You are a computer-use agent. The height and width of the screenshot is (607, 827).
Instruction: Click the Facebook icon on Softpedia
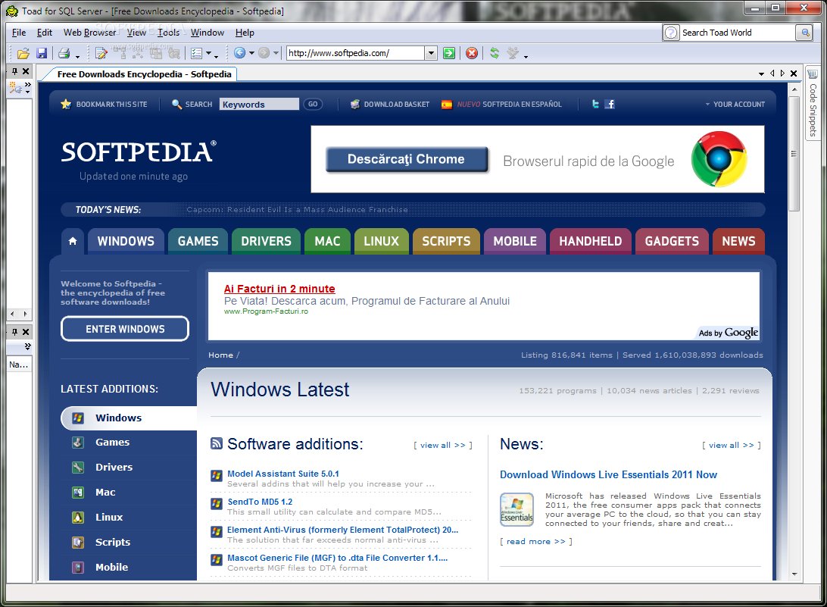pyautogui.click(x=610, y=104)
